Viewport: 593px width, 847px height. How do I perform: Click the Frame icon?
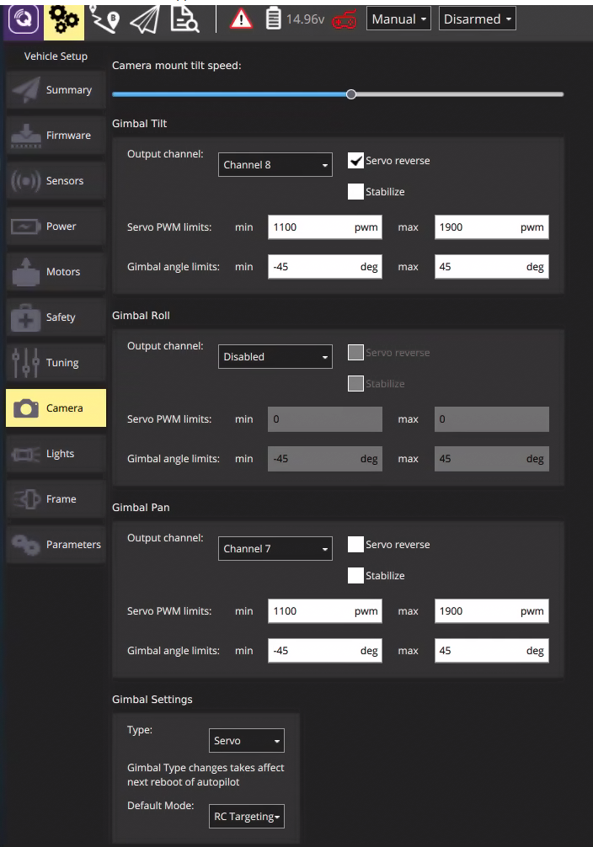[26, 499]
